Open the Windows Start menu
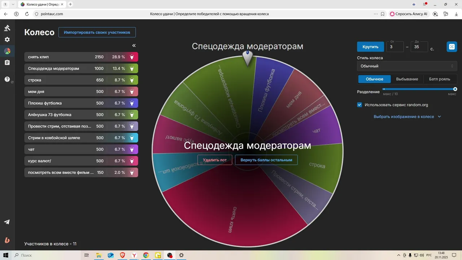This screenshot has height=260, width=462. click(x=6, y=255)
